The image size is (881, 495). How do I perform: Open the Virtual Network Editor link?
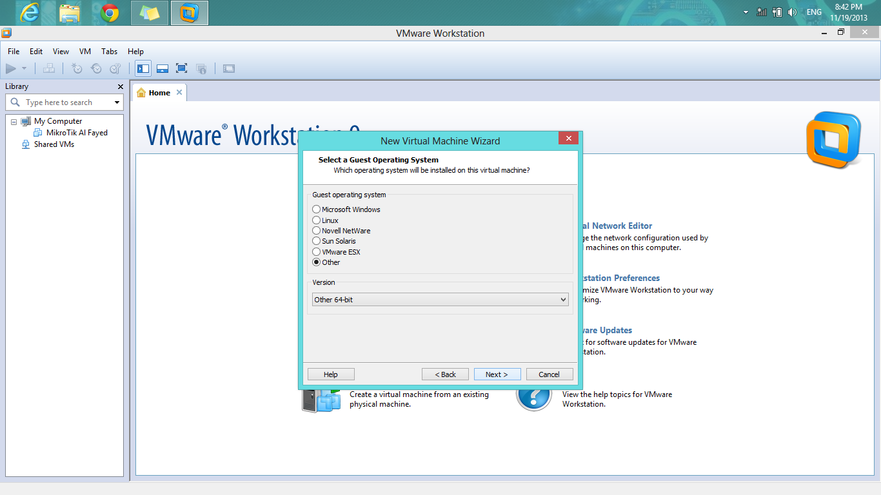[617, 226]
